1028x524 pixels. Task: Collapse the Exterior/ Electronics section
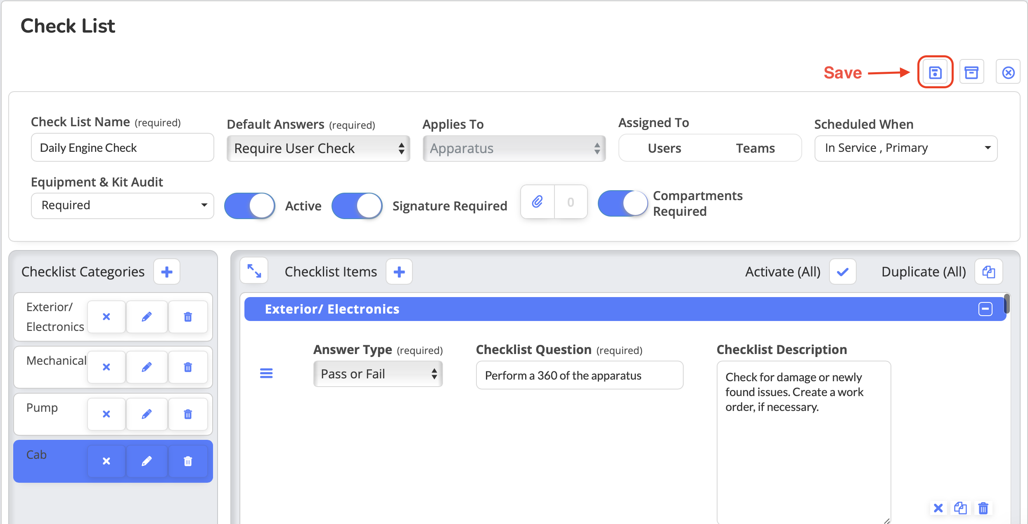(x=985, y=309)
